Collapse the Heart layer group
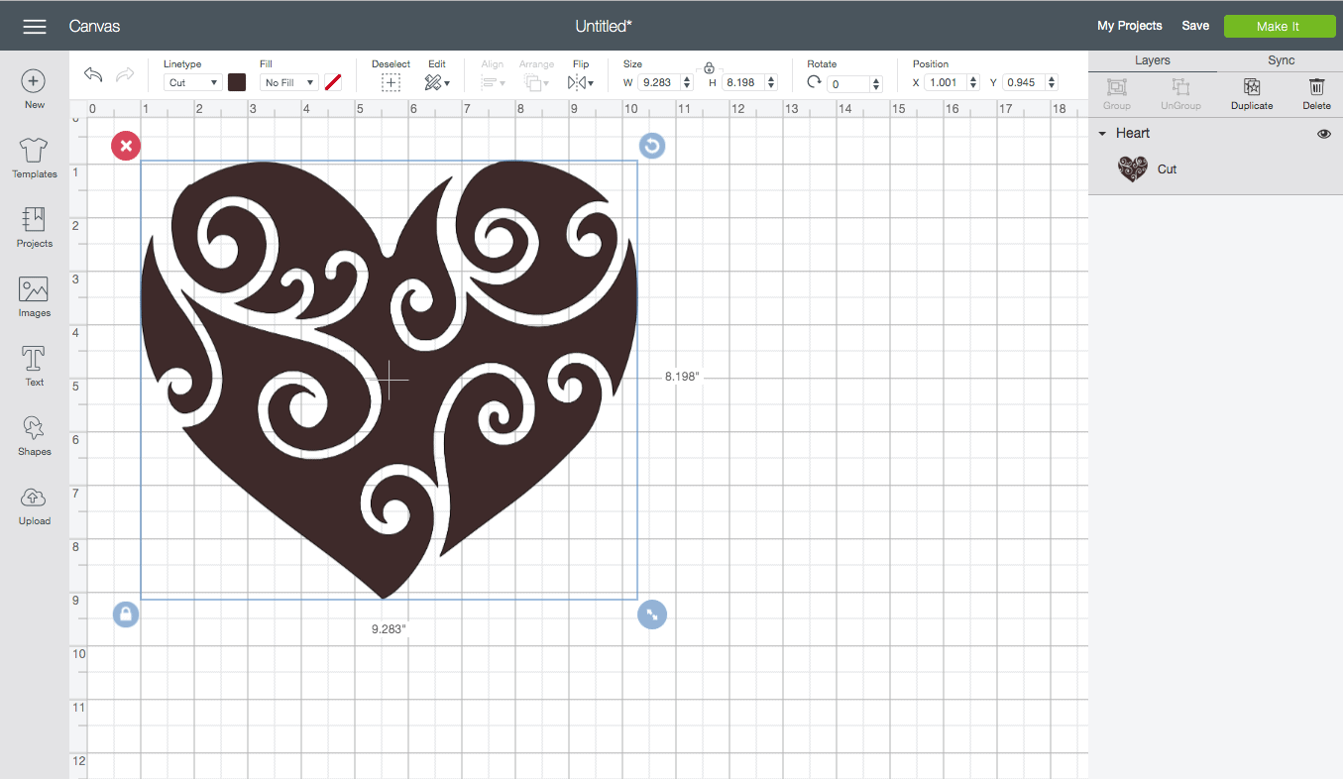This screenshot has height=779, width=1343. [1102, 134]
